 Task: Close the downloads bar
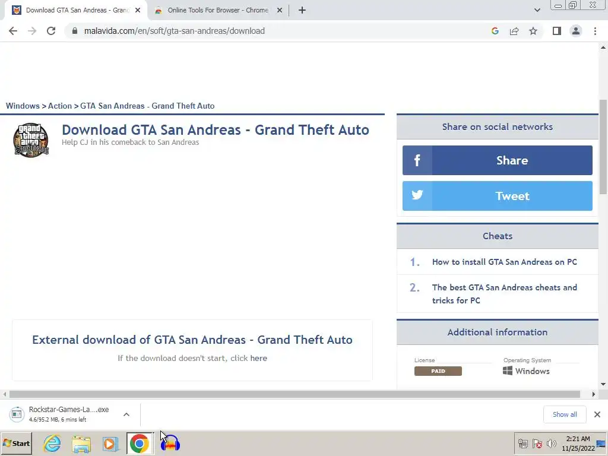tap(597, 414)
